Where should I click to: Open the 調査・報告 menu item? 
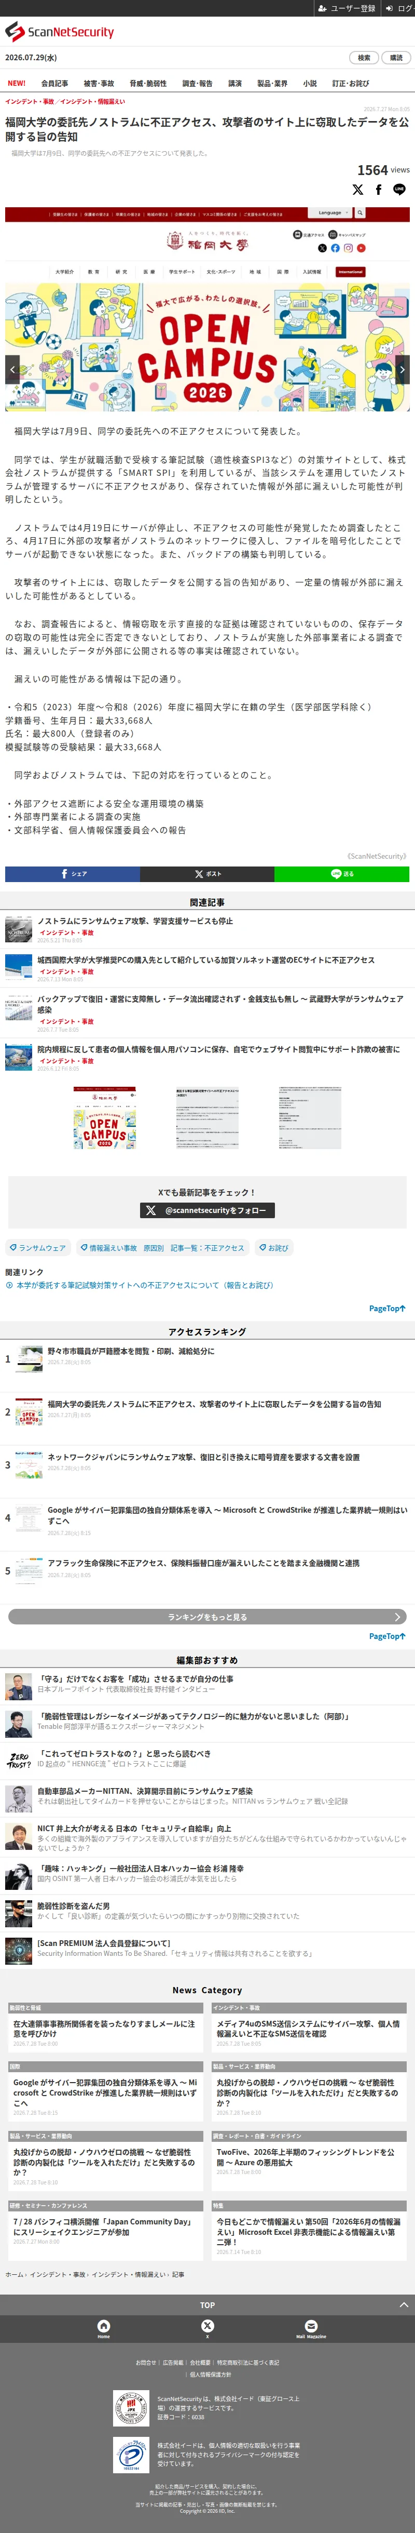(x=197, y=84)
